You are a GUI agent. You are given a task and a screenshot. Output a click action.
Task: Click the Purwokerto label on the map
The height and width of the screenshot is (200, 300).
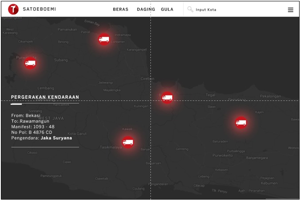click(223, 156)
